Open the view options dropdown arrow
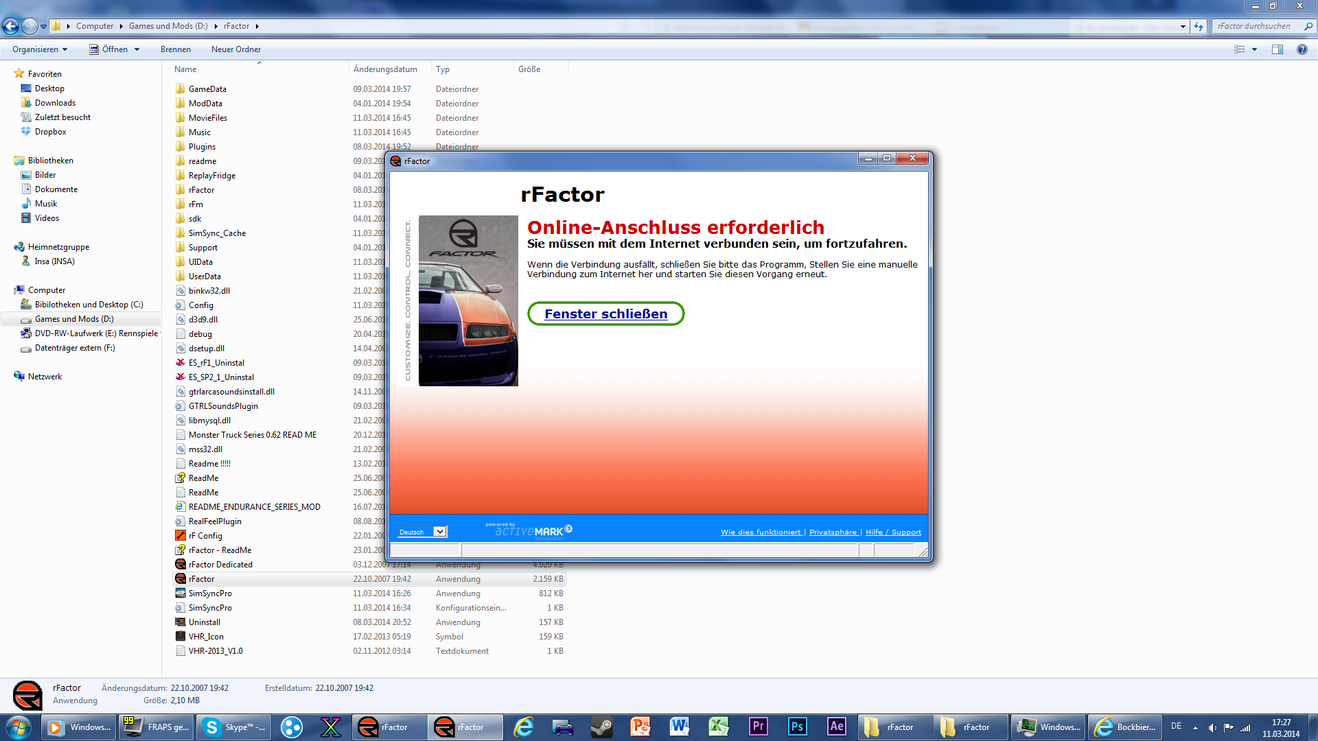 click(x=1254, y=49)
